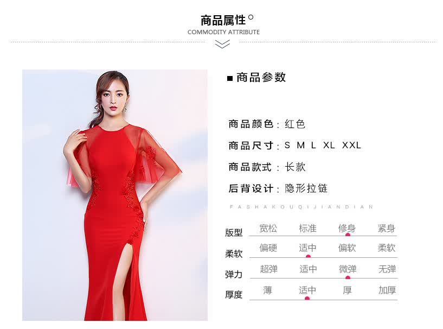
Task: Click the double chevron down icon
Action: (222, 44)
